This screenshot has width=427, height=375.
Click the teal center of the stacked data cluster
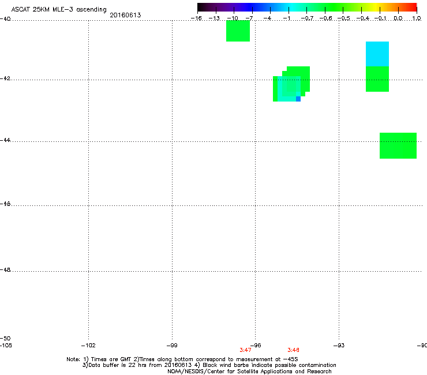tap(289, 87)
